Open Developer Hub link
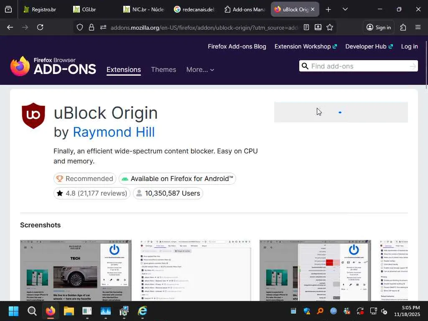The image size is (428, 321). pyautogui.click(x=369, y=47)
